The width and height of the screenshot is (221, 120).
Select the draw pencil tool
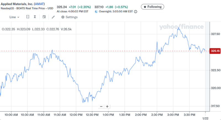pyautogui.click(x=53, y=17)
